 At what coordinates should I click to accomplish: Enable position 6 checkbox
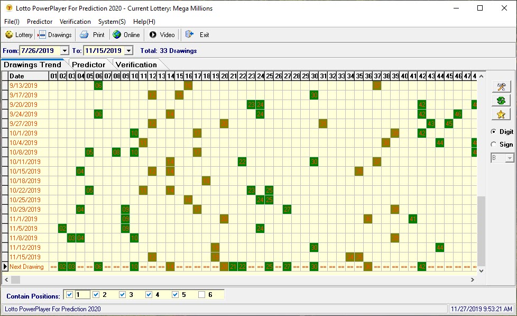(x=201, y=294)
